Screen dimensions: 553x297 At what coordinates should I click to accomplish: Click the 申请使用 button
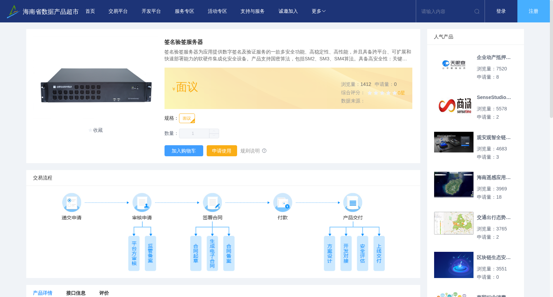[x=222, y=151]
